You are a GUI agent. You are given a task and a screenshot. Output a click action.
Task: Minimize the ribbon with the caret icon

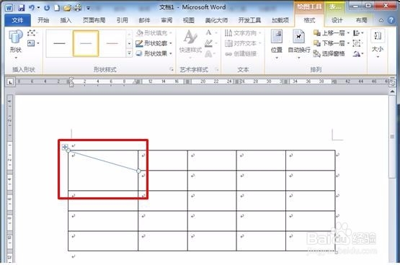click(381, 21)
